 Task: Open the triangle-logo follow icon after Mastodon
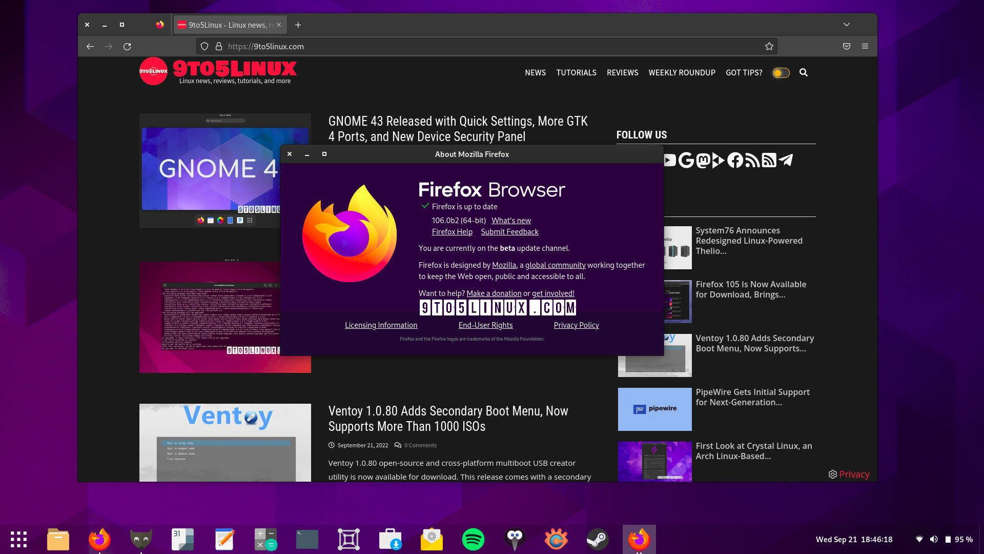point(719,160)
